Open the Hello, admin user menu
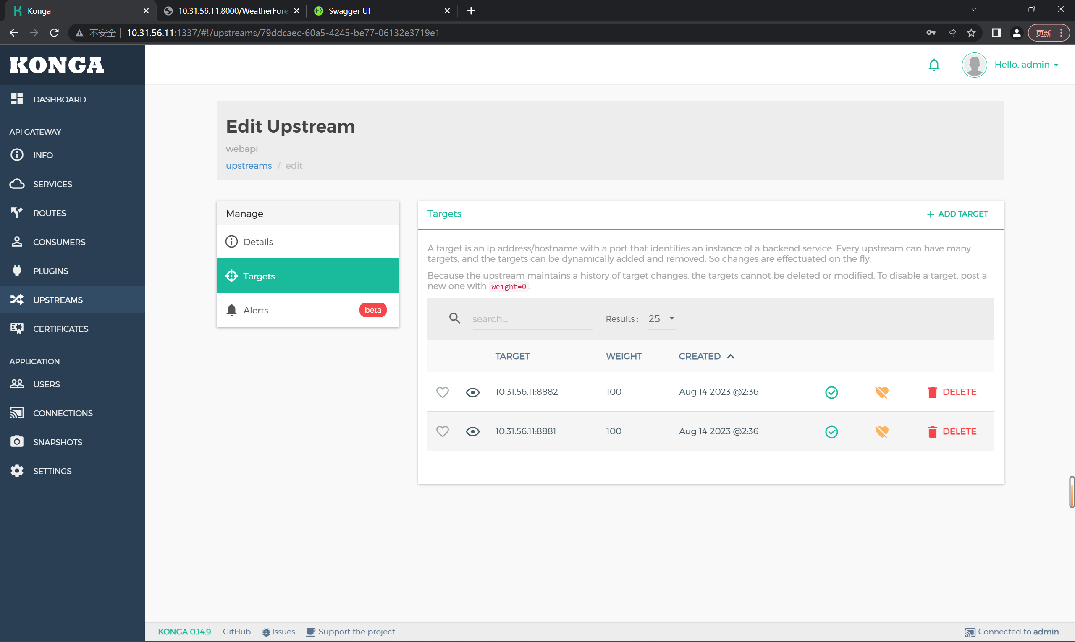This screenshot has height=642, width=1075. [1026, 65]
